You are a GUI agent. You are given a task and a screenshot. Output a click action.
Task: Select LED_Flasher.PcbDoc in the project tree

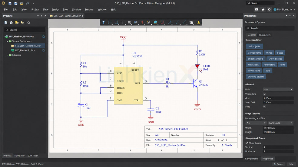coord(25,51)
